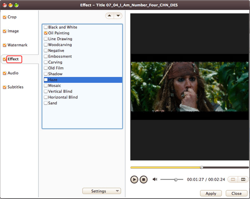Image resolution: width=250 pixels, height=199 pixels.
Task: Enable the Sand effect checkbox
Action: [46, 103]
